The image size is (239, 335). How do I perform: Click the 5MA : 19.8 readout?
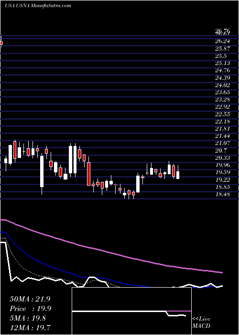28,318
